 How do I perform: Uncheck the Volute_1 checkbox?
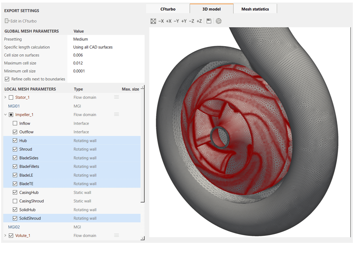point(11,235)
